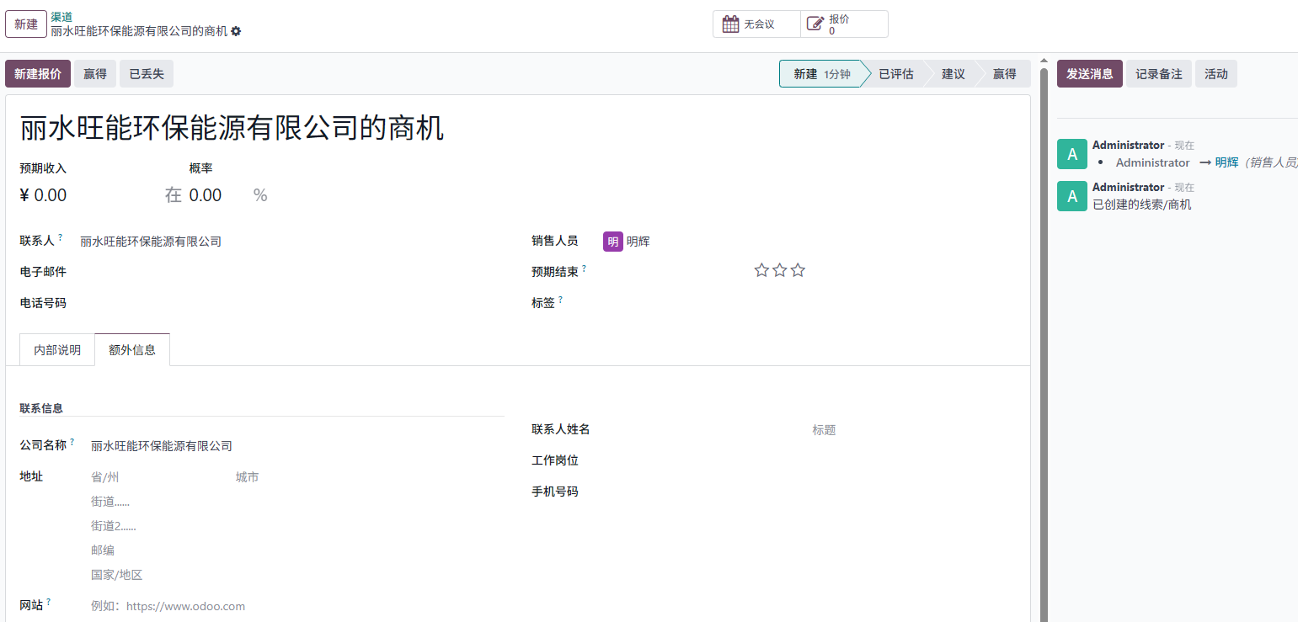This screenshot has height=622, width=1298.
Task: Select the 额外信息 tab
Action: 132,350
